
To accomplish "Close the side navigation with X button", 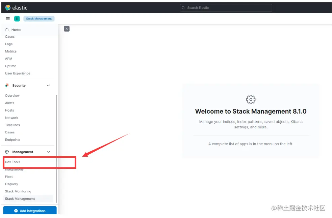I will (67, 29).
